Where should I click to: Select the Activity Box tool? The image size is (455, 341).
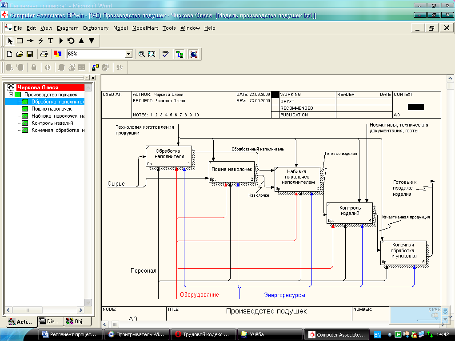(x=20, y=41)
